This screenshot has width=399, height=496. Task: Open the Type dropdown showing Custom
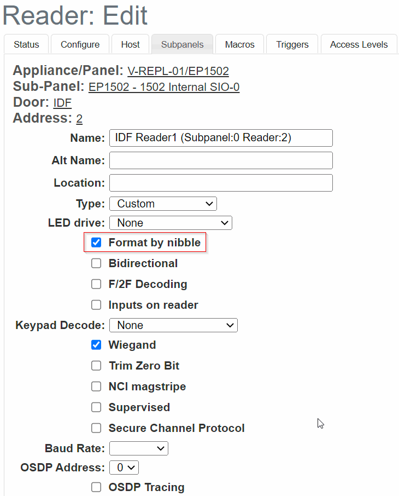(163, 203)
